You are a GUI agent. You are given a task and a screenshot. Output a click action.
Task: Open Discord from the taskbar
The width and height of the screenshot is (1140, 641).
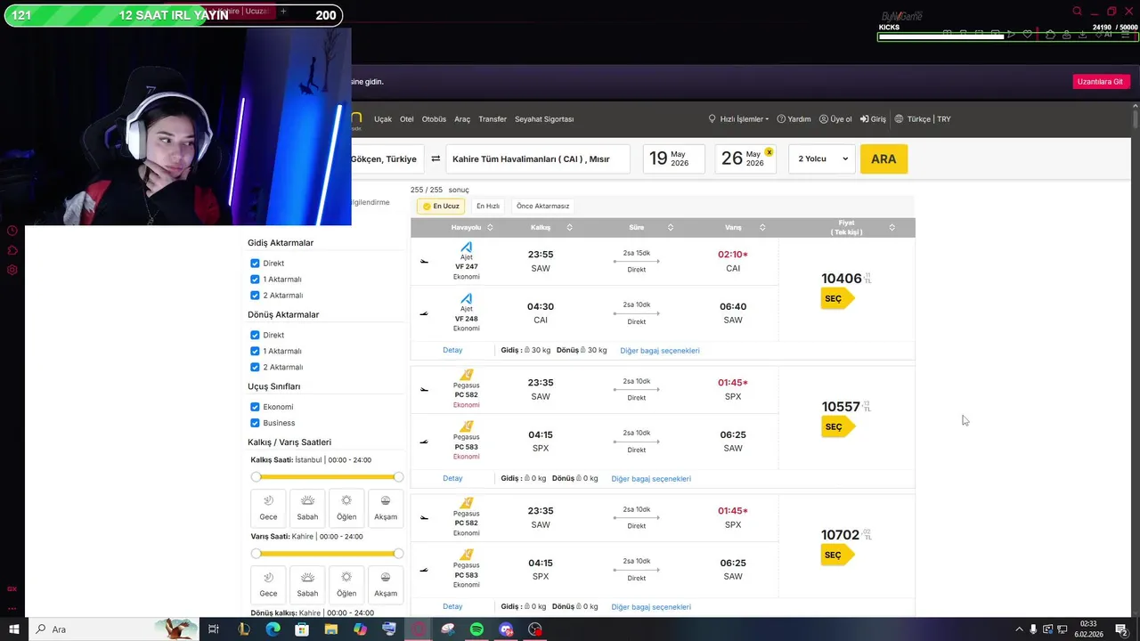[x=506, y=629]
